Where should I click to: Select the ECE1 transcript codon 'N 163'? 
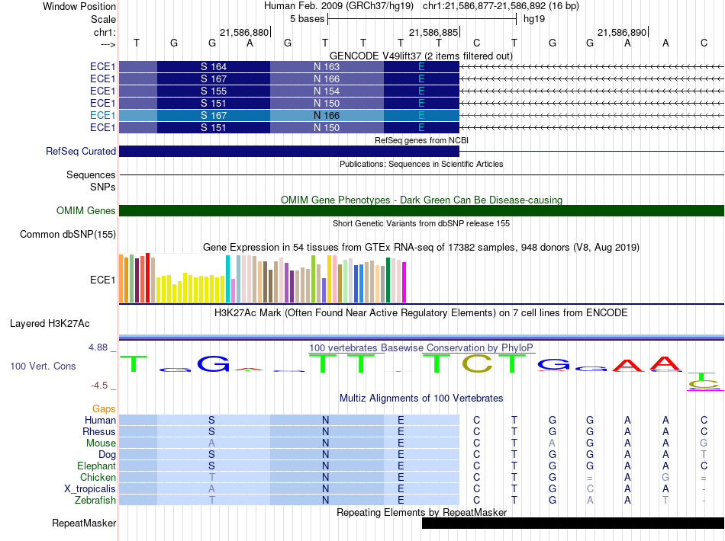pos(327,66)
